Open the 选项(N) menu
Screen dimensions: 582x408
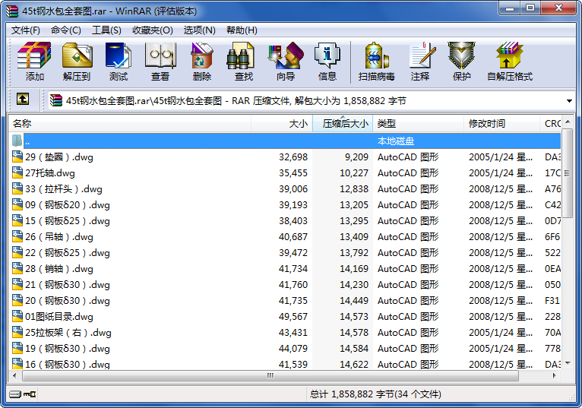[x=199, y=30]
